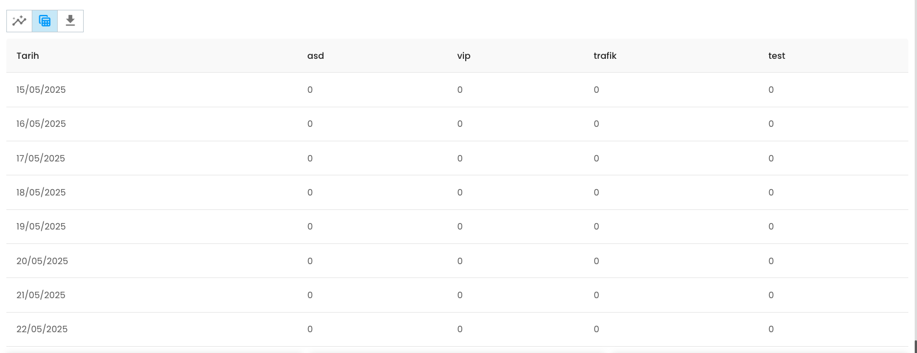This screenshot has height=353, width=917.
Task: Click test value in 22/05/2025 row
Action: 771,329
